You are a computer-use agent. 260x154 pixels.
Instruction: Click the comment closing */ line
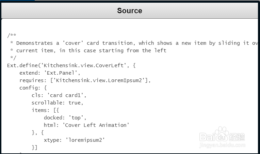pyautogui.click(x=13, y=58)
